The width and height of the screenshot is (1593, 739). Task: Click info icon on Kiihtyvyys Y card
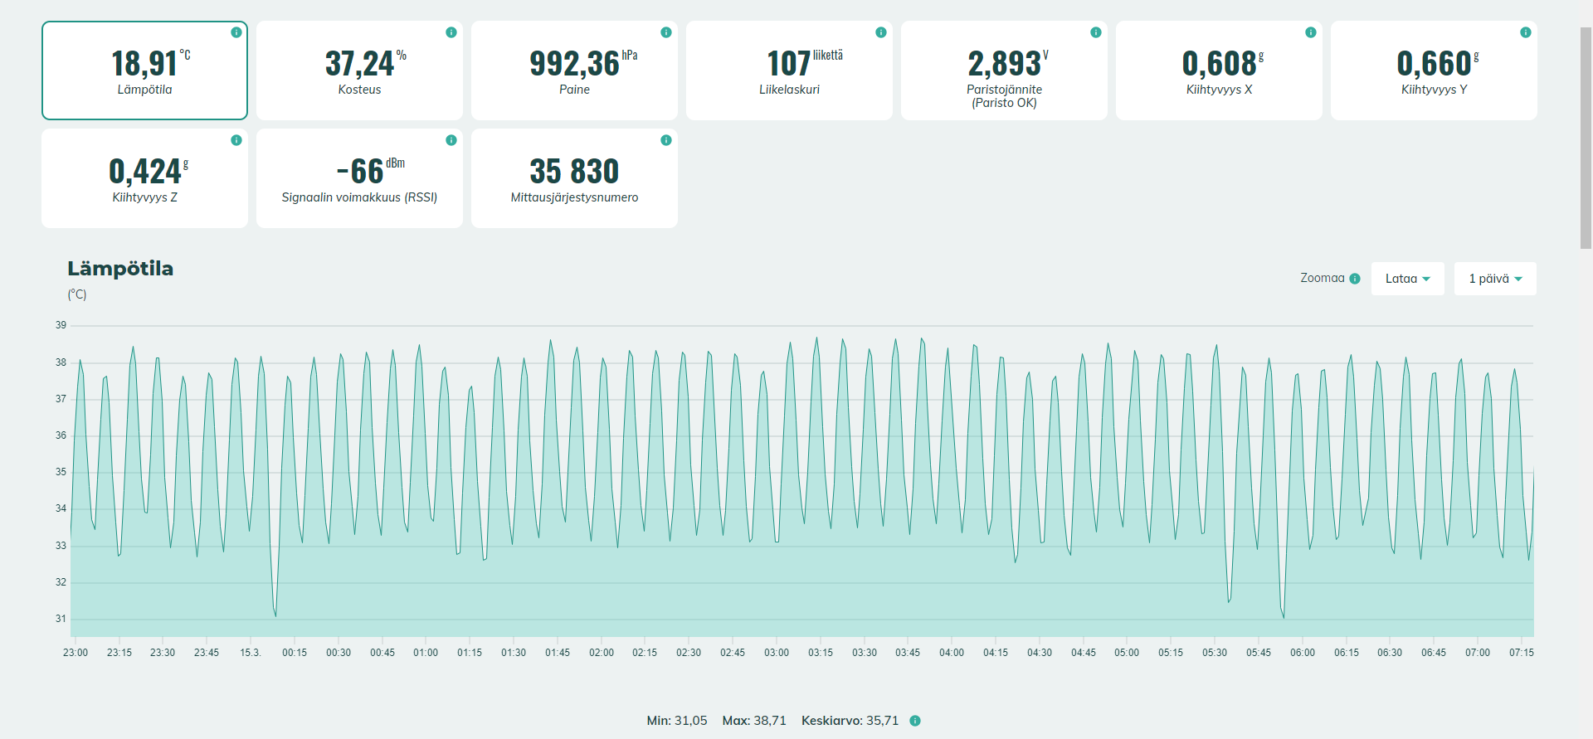1526,32
